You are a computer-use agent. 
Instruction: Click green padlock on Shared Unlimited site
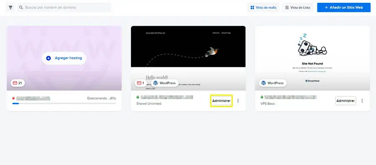(x=137, y=97)
